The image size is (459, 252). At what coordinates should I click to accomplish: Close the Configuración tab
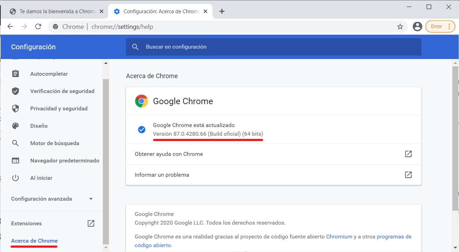click(x=206, y=11)
